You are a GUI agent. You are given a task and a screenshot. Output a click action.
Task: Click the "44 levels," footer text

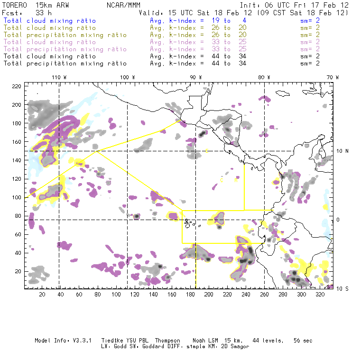268,341
